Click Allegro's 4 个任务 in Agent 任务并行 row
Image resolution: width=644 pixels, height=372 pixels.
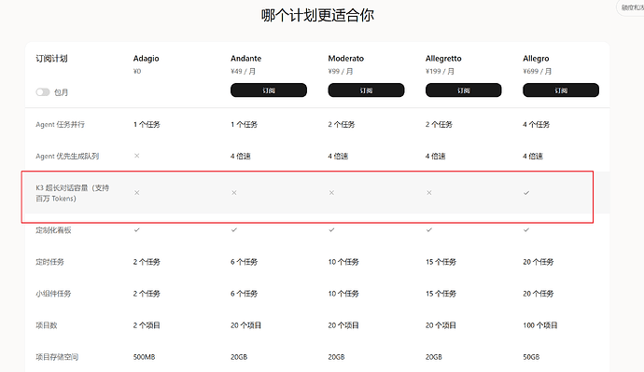click(536, 124)
